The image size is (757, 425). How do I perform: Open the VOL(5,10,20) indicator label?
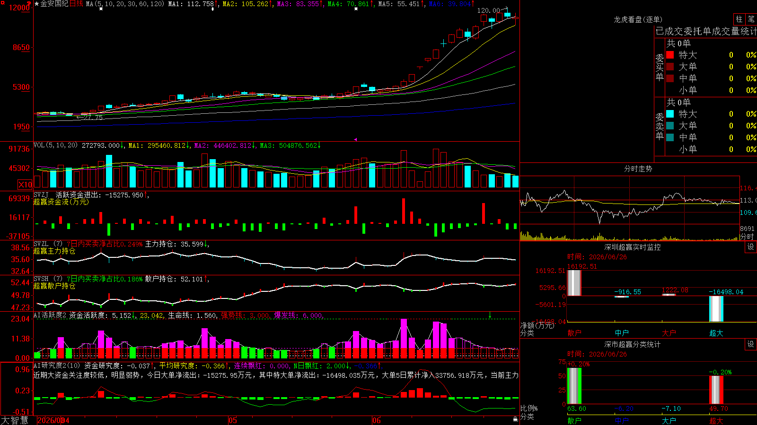click(x=55, y=145)
